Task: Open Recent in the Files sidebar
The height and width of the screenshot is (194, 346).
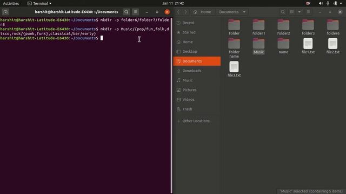Action: pyautogui.click(x=197, y=23)
